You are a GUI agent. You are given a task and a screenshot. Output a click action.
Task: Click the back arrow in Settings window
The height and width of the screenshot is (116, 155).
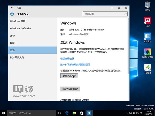[12, 8]
